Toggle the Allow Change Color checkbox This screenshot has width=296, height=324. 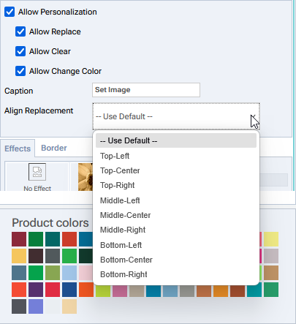click(x=20, y=71)
